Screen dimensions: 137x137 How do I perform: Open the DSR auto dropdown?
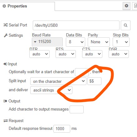[119, 54]
